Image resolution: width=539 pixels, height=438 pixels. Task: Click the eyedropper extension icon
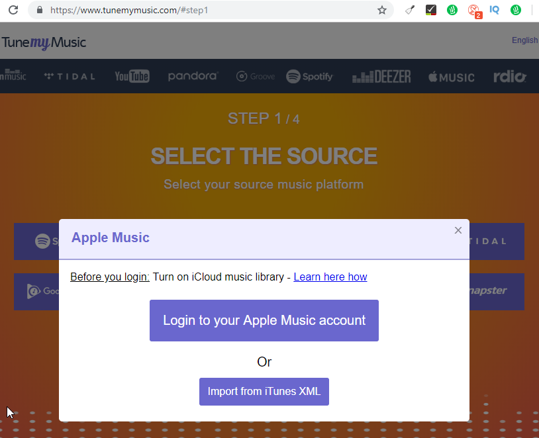410,11
